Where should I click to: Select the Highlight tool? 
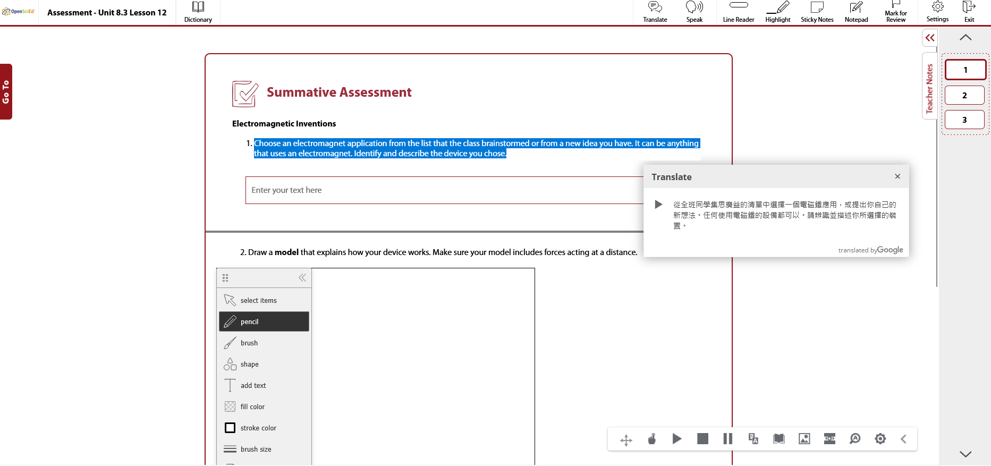coord(777,12)
